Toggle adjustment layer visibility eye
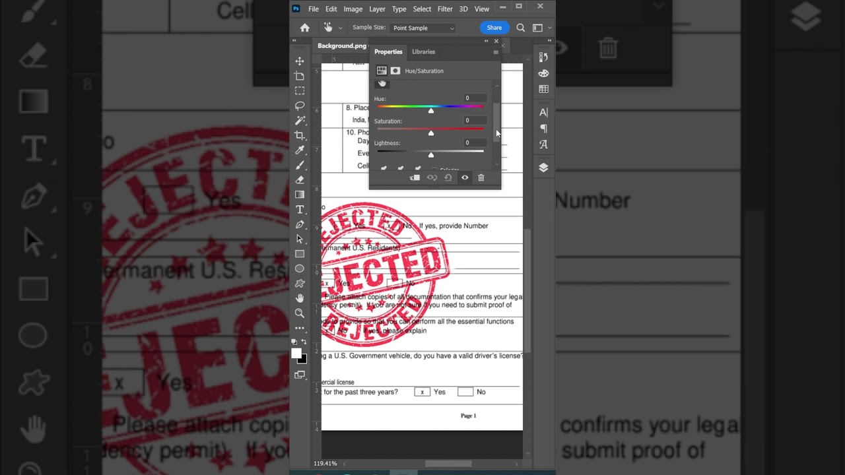 tap(465, 177)
